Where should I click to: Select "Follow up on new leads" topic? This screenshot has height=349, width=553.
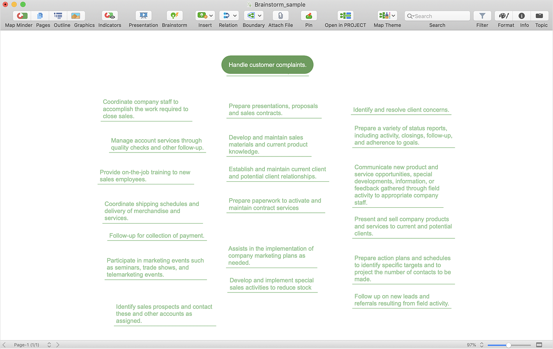(402, 300)
